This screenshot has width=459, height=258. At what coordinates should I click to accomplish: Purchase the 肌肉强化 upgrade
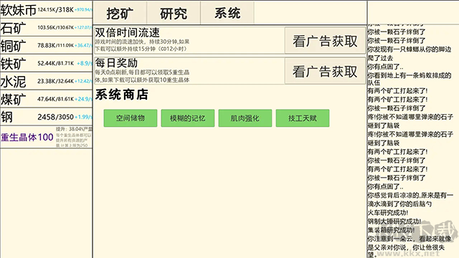click(245, 118)
